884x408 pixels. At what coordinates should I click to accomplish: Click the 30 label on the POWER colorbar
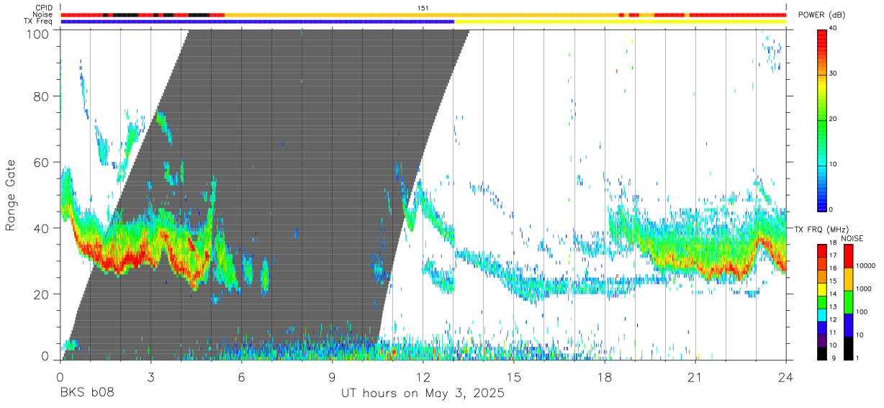[x=834, y=74]
